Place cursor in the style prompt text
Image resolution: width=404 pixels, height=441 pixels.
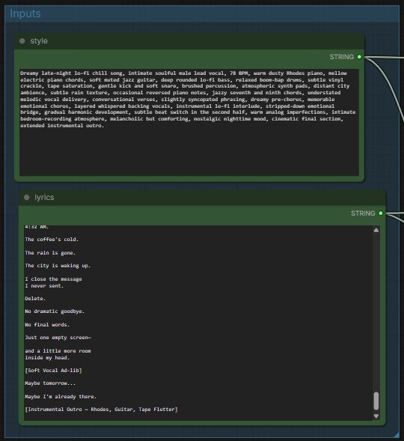(x=188, y=100)
